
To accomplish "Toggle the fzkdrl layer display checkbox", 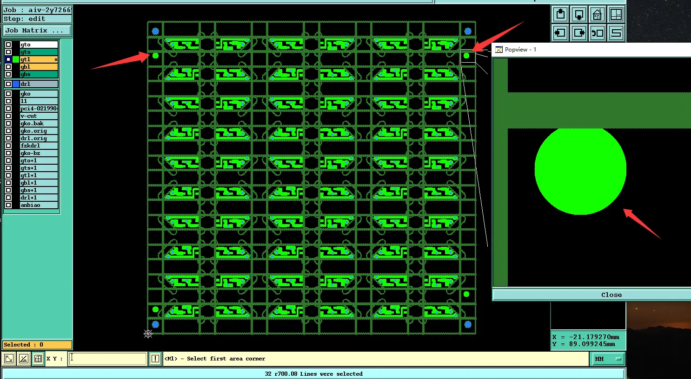I will click(8, 146).
